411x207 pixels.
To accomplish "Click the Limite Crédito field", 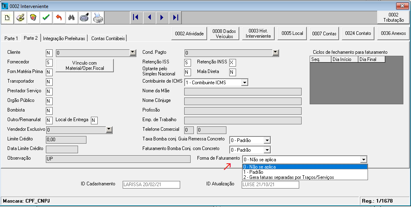I will [66, 140].
